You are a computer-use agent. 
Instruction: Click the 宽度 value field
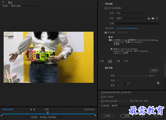[118, 81]
